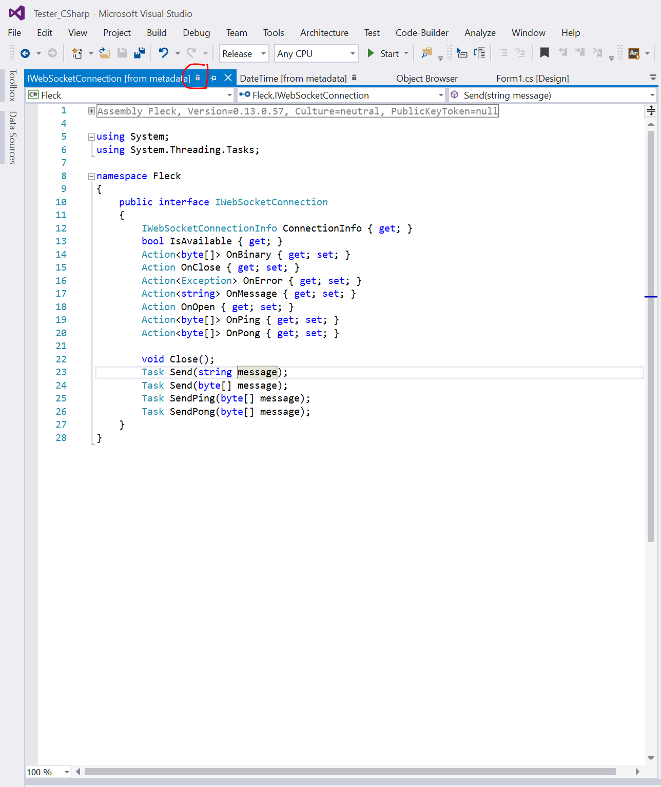The image size is (661, 787).
Task: Click the horizontal scrollbar thumb
Action: [x=350, y=772]
